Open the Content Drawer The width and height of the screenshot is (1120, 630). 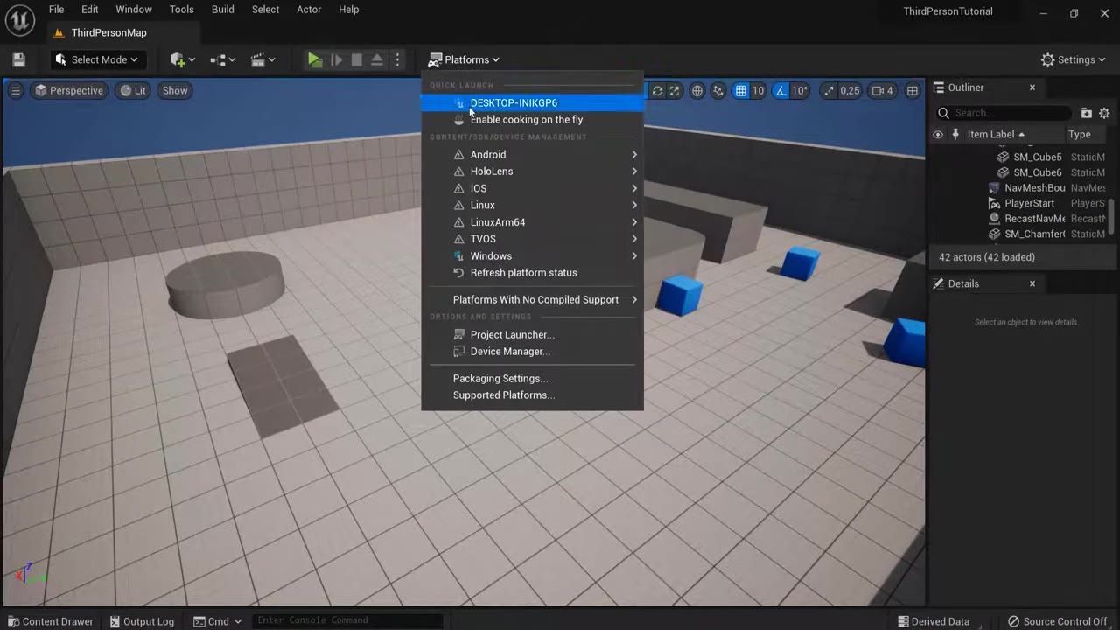click(x=49, y=621)
